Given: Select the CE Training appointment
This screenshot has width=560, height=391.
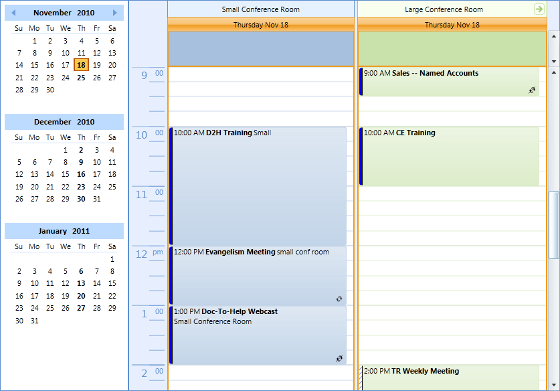Looking at the screenshot, I should click(449, 156).
